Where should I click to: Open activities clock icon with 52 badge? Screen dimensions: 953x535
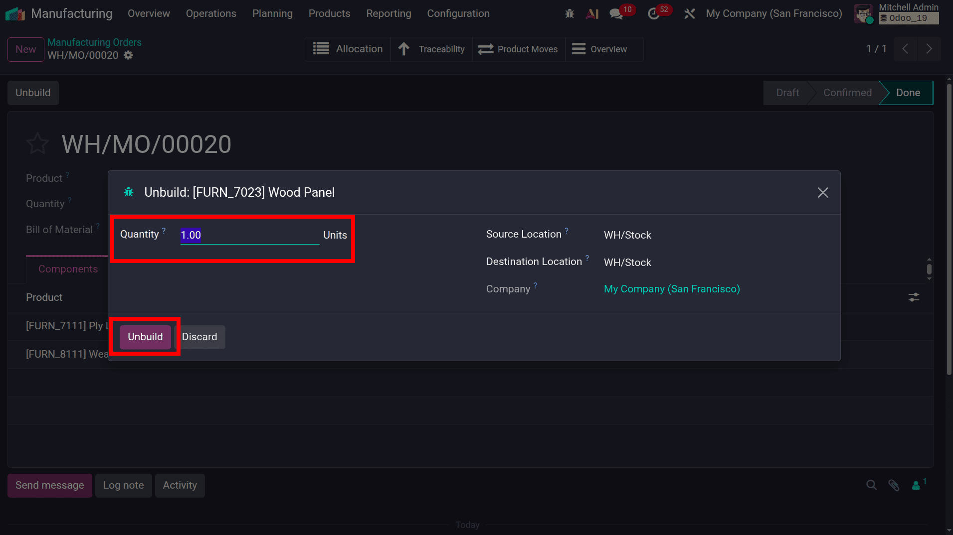point(654,14)
